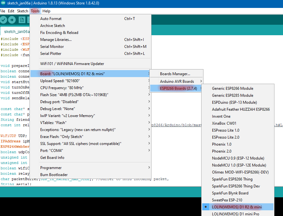Select XinaBox CW01 board

tap(238, 123)
